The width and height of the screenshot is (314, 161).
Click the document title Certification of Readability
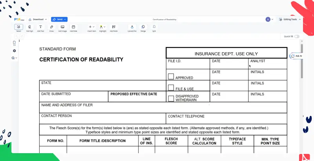164,19
